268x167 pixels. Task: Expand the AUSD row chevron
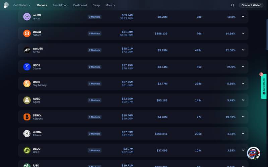[x=243, y=100]
